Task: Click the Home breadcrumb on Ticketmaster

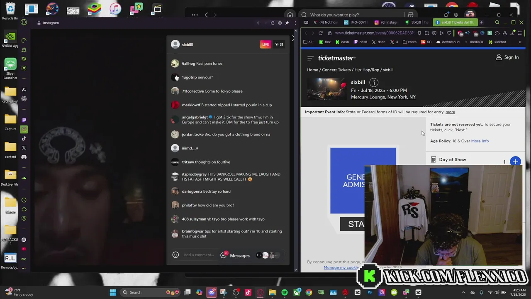Action: 312,70
